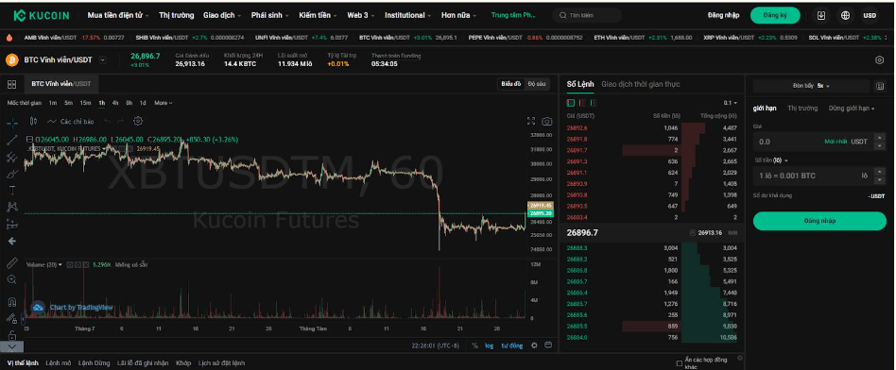
Task: Open the Thị trường menu
Action: (177, 15)
